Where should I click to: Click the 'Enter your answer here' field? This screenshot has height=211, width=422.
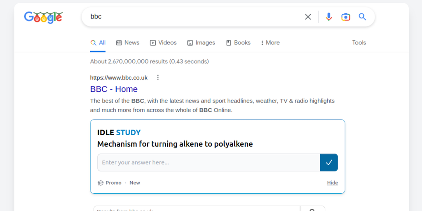tap(209, 162)
